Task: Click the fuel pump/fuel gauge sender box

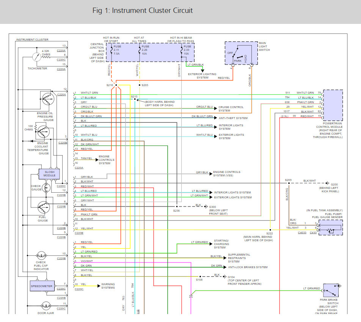Action: 331,227
